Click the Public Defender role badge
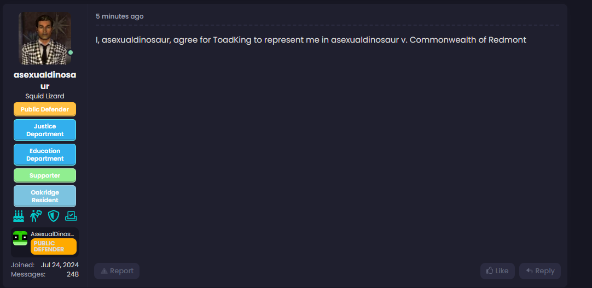This screenshot has width=592, height=288. (x=45, y=109)
